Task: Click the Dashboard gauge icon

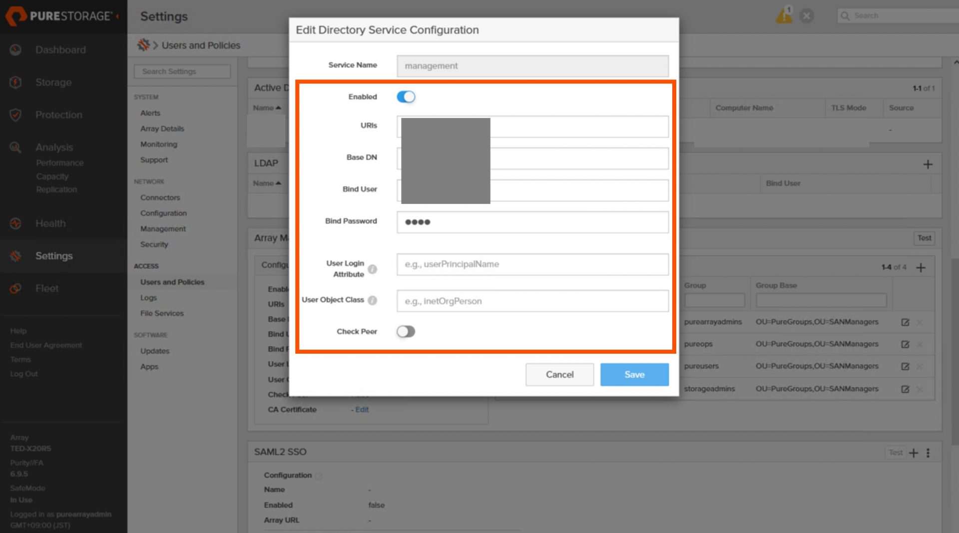Action: pos(15,50)
